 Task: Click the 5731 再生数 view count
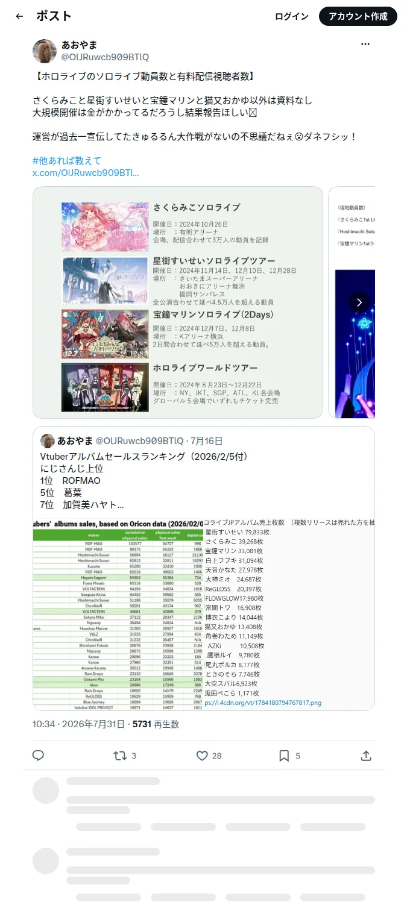click(156, 724)
